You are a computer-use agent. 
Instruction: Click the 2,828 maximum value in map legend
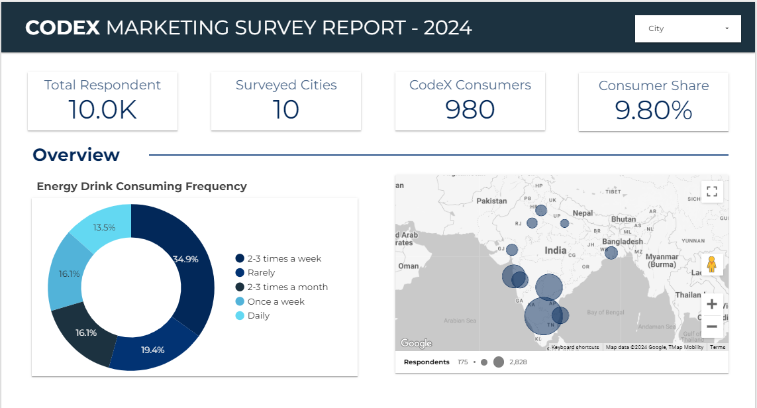pos(518,362)
